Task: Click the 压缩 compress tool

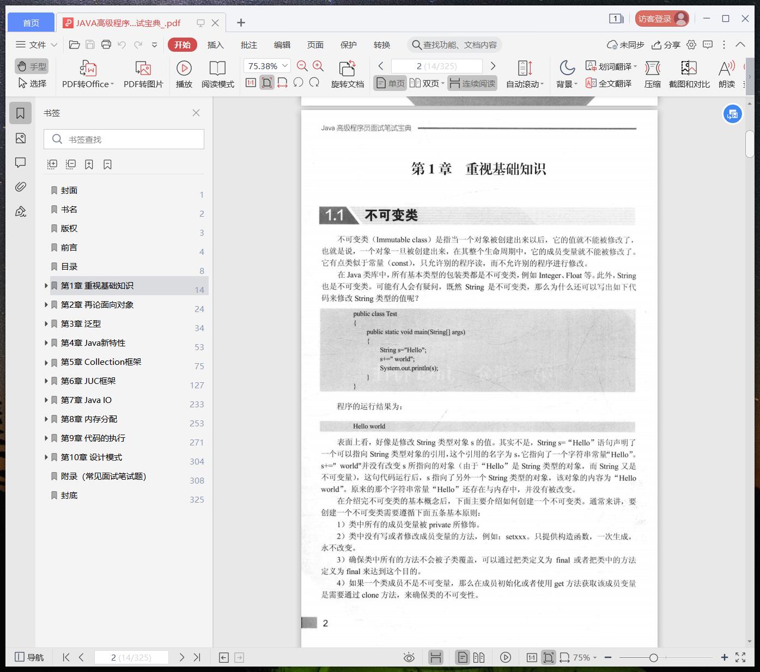Action: tap(653, 74)
